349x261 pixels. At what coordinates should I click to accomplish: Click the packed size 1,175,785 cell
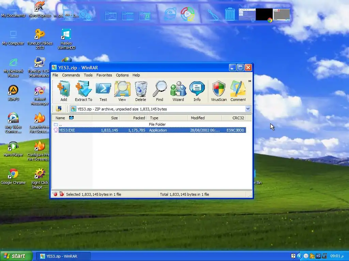point(136,130)
